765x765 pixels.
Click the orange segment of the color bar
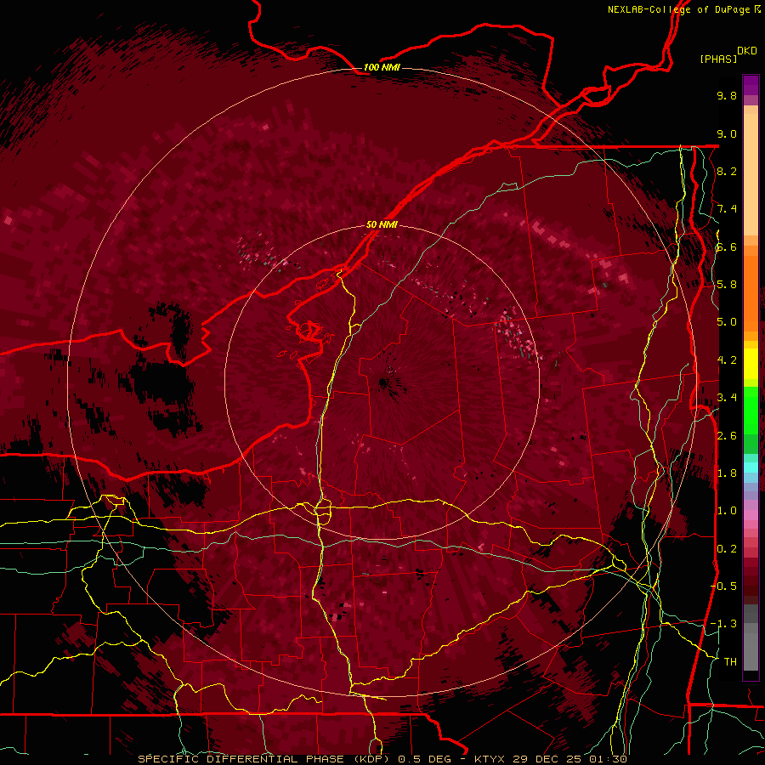click(751, 293)
